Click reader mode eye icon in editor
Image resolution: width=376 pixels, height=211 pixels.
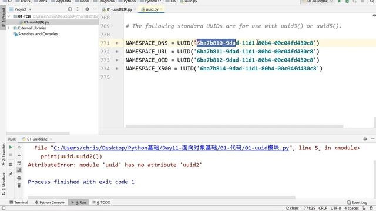point(374,15)
